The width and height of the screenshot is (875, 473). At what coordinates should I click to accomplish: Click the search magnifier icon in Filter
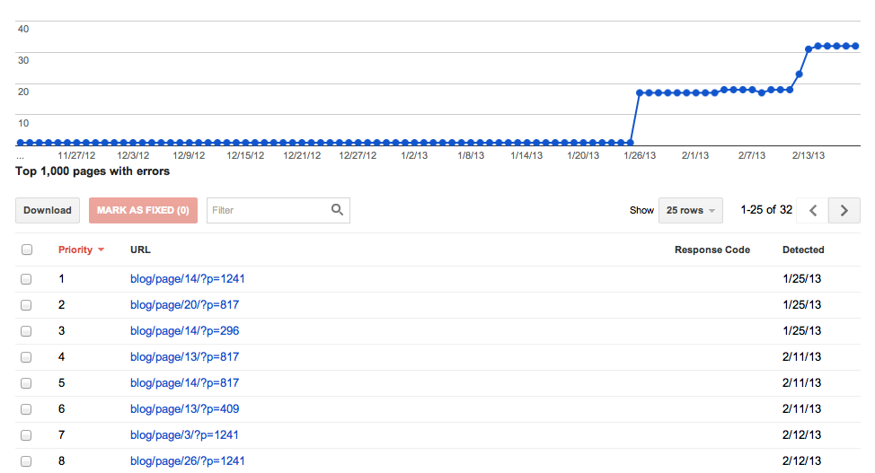[337, 210]
